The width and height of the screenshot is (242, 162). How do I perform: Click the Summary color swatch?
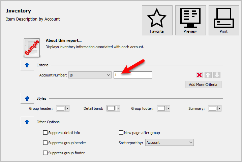click(x=213, y=108)
